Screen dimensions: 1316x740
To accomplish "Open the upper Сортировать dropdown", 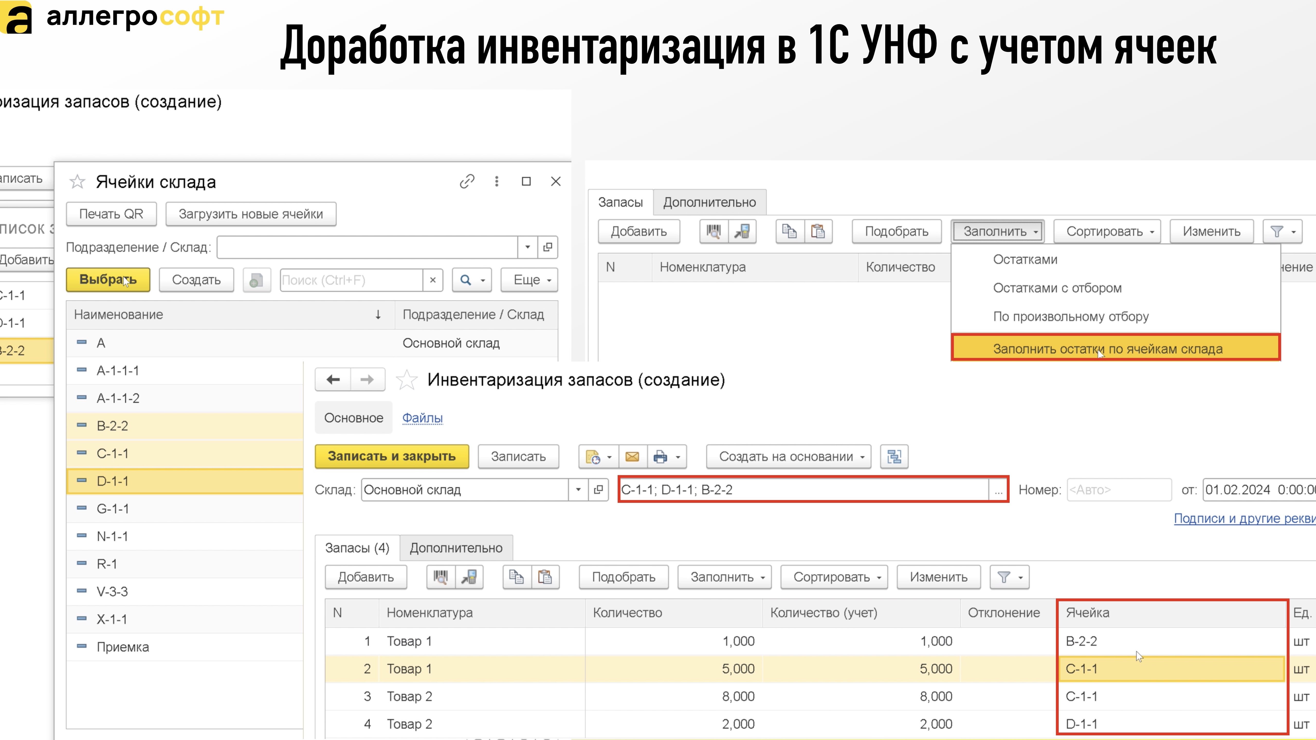I will (1107, 231).
